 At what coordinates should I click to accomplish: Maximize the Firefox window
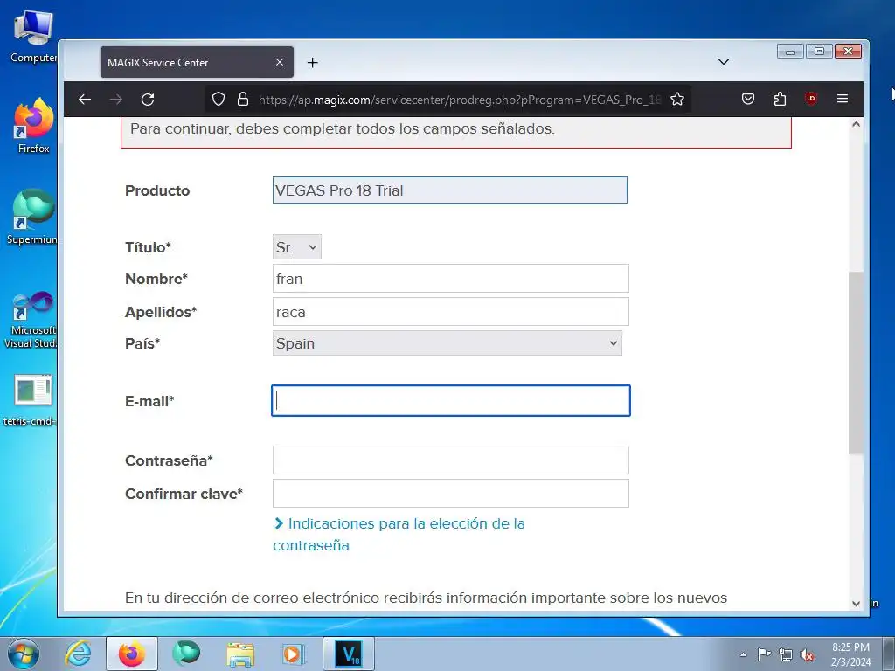coord(819,52)
